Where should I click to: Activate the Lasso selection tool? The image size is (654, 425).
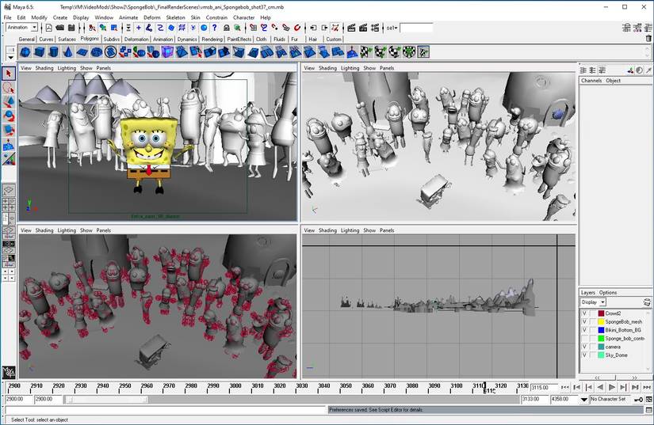(9, 89)
